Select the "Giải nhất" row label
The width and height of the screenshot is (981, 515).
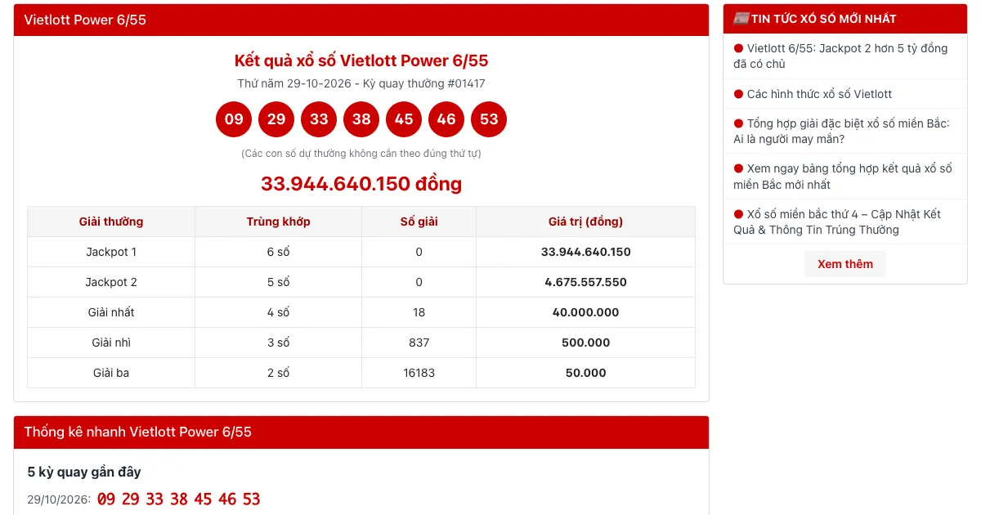111,312
